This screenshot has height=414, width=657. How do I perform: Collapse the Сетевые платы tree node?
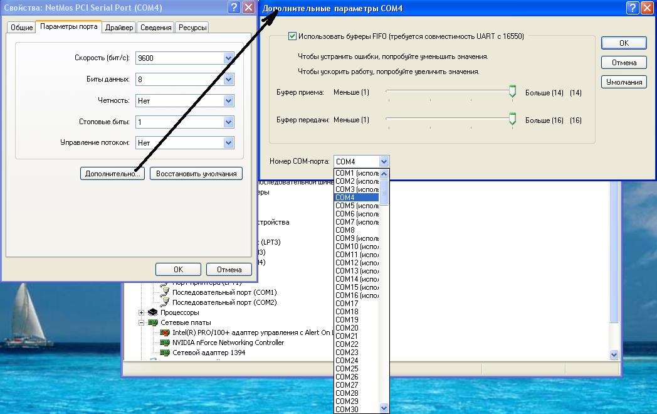tap(141, 322)
